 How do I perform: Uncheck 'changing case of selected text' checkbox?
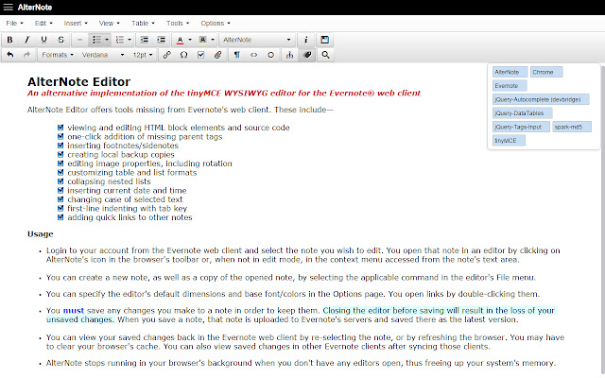tap(60, 199)
